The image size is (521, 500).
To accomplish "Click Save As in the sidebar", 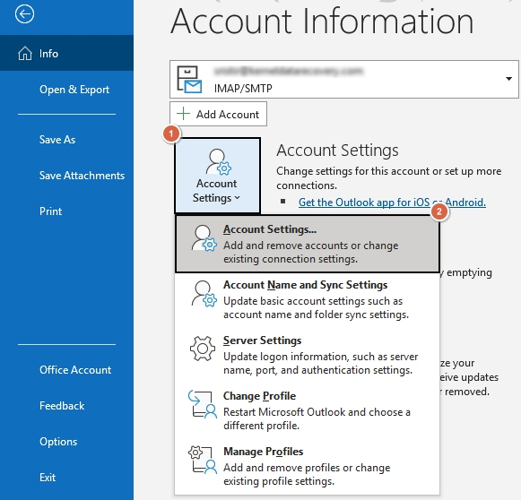I will coord(66,140).
